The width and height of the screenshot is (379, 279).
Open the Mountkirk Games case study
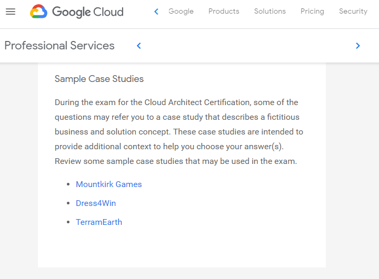point(109,184)
